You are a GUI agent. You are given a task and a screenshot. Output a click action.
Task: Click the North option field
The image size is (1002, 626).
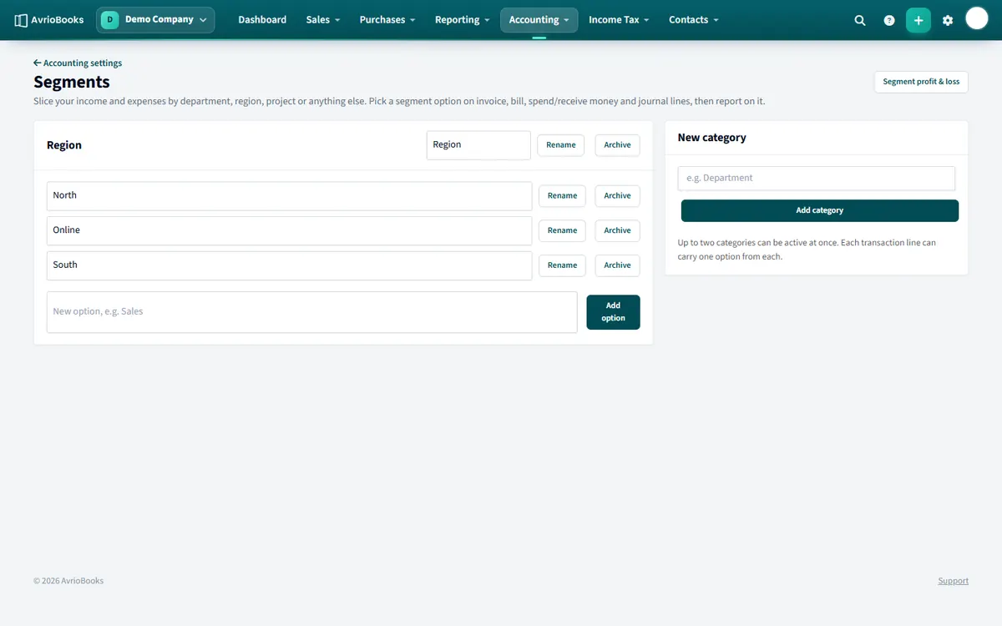click(289, 196)
